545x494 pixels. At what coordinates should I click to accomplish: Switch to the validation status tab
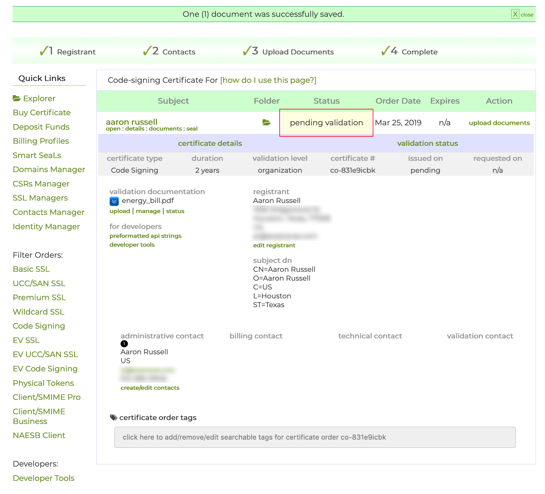click(x=427, y=143)
